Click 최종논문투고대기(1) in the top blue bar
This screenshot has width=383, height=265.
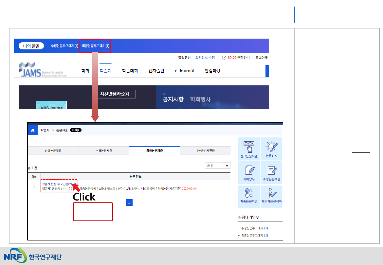(x=96, y=46)
